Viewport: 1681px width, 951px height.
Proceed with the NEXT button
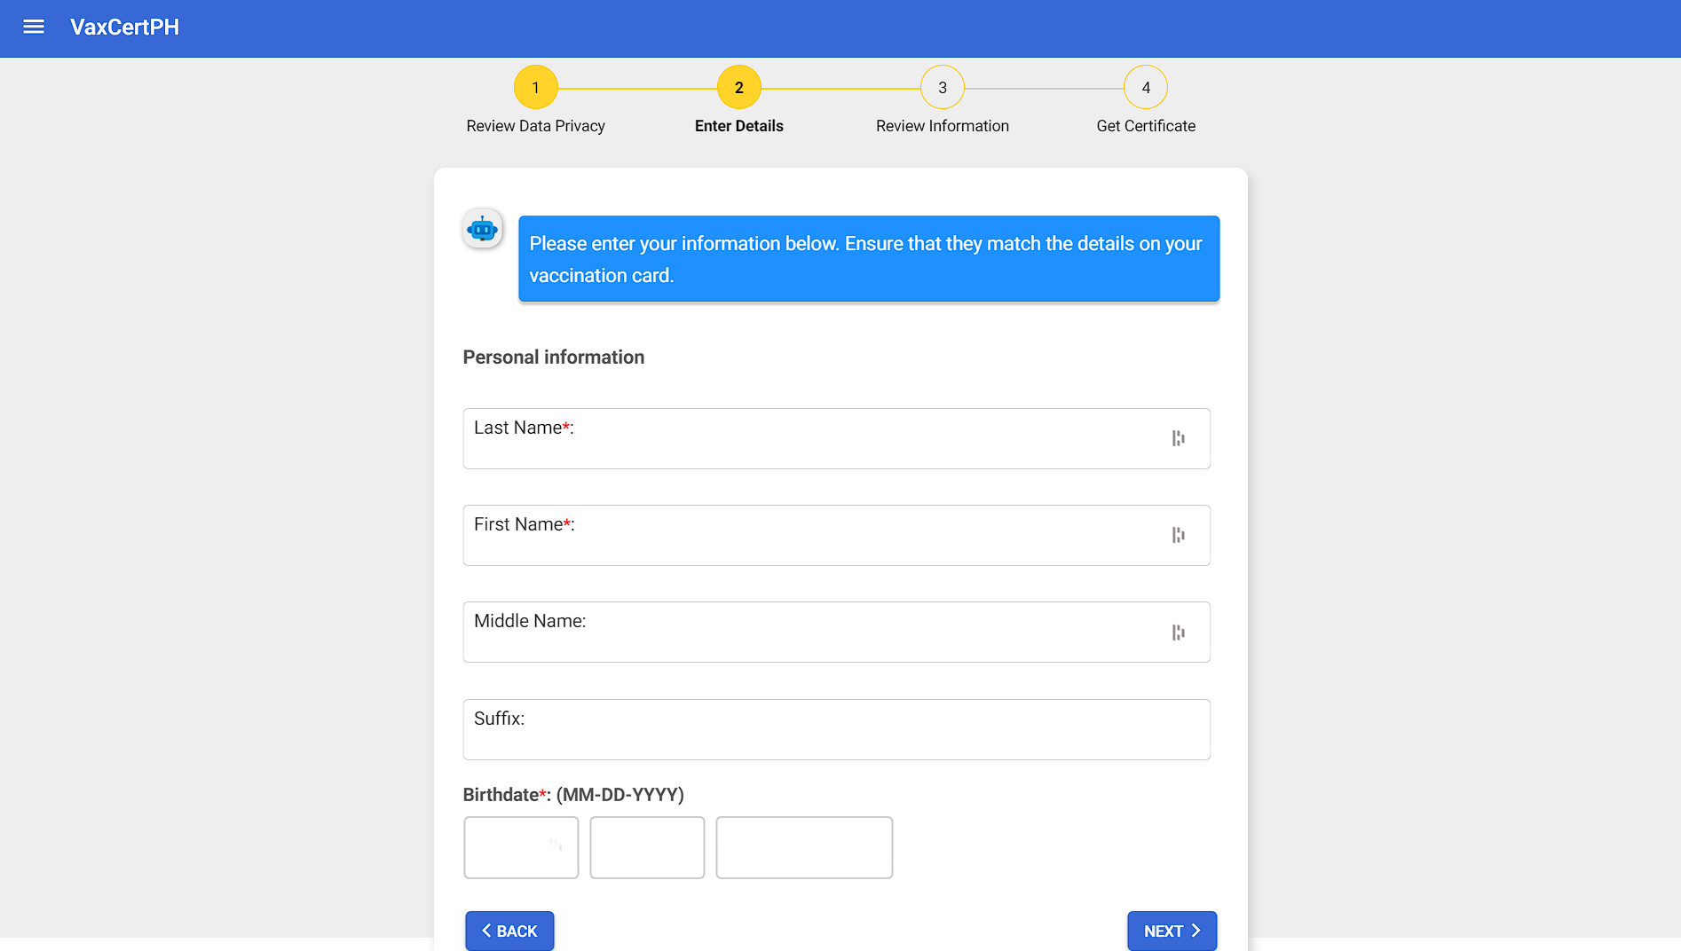1172,931
